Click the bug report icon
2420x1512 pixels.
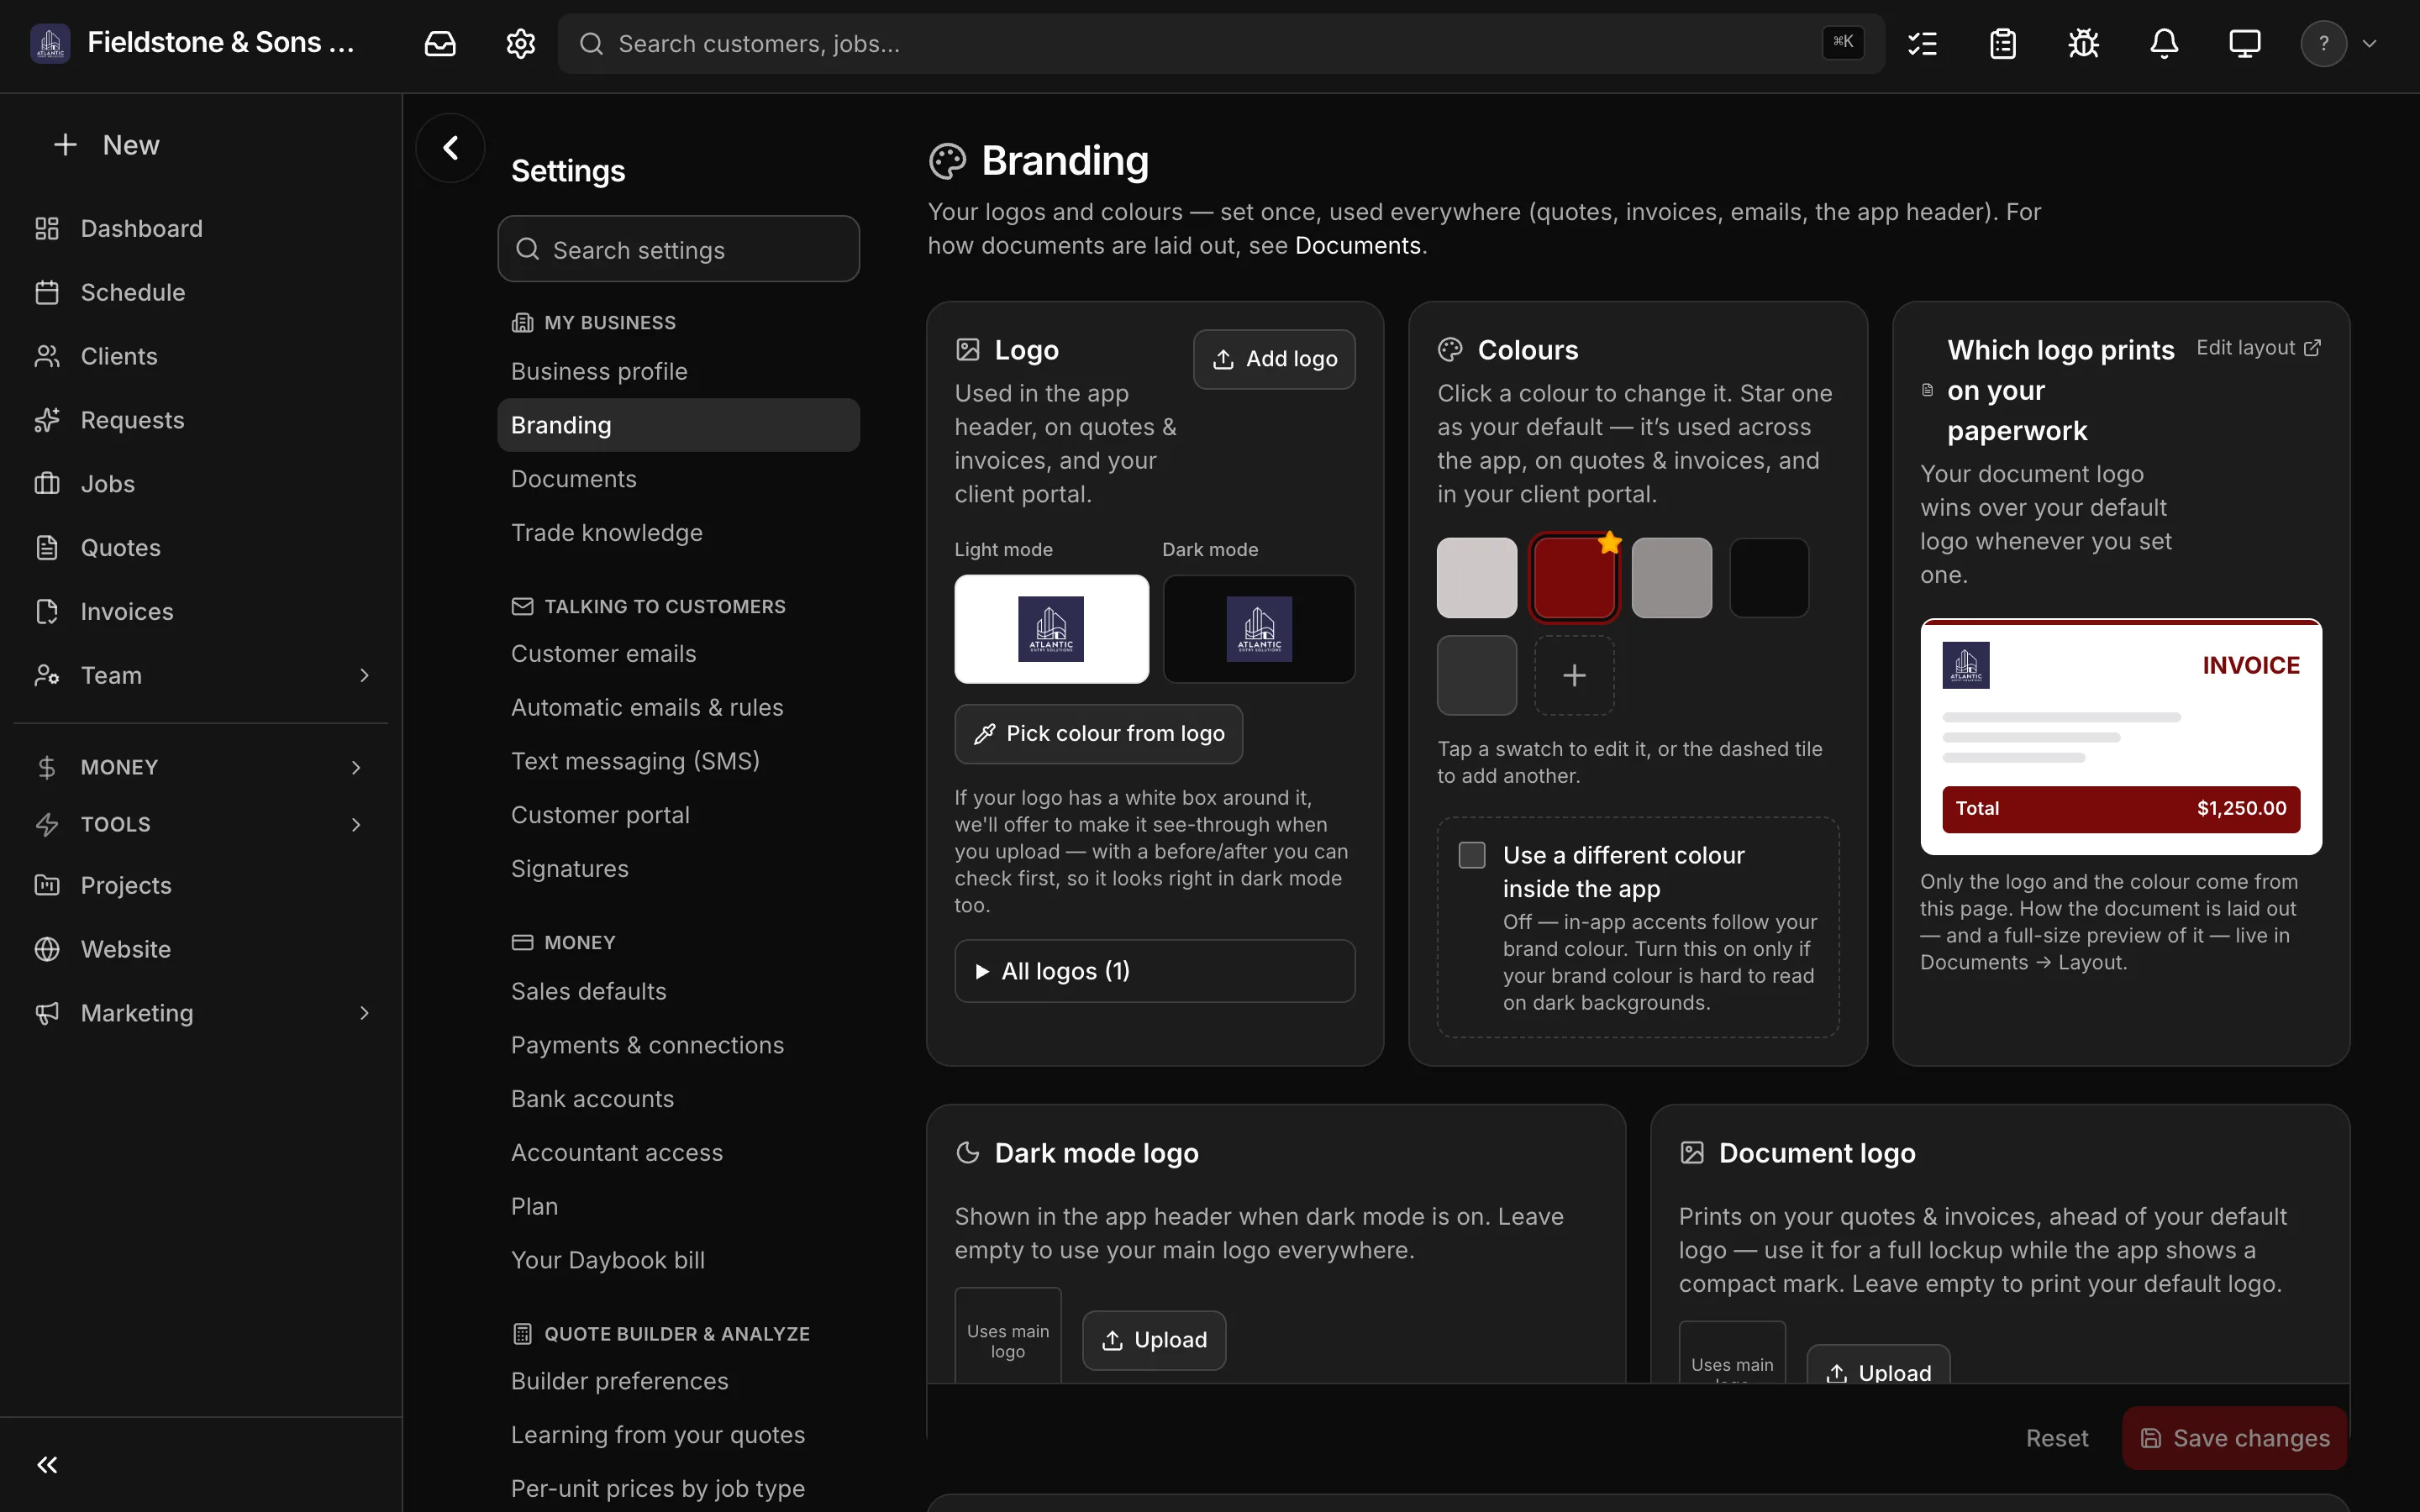coord(2083,44)
